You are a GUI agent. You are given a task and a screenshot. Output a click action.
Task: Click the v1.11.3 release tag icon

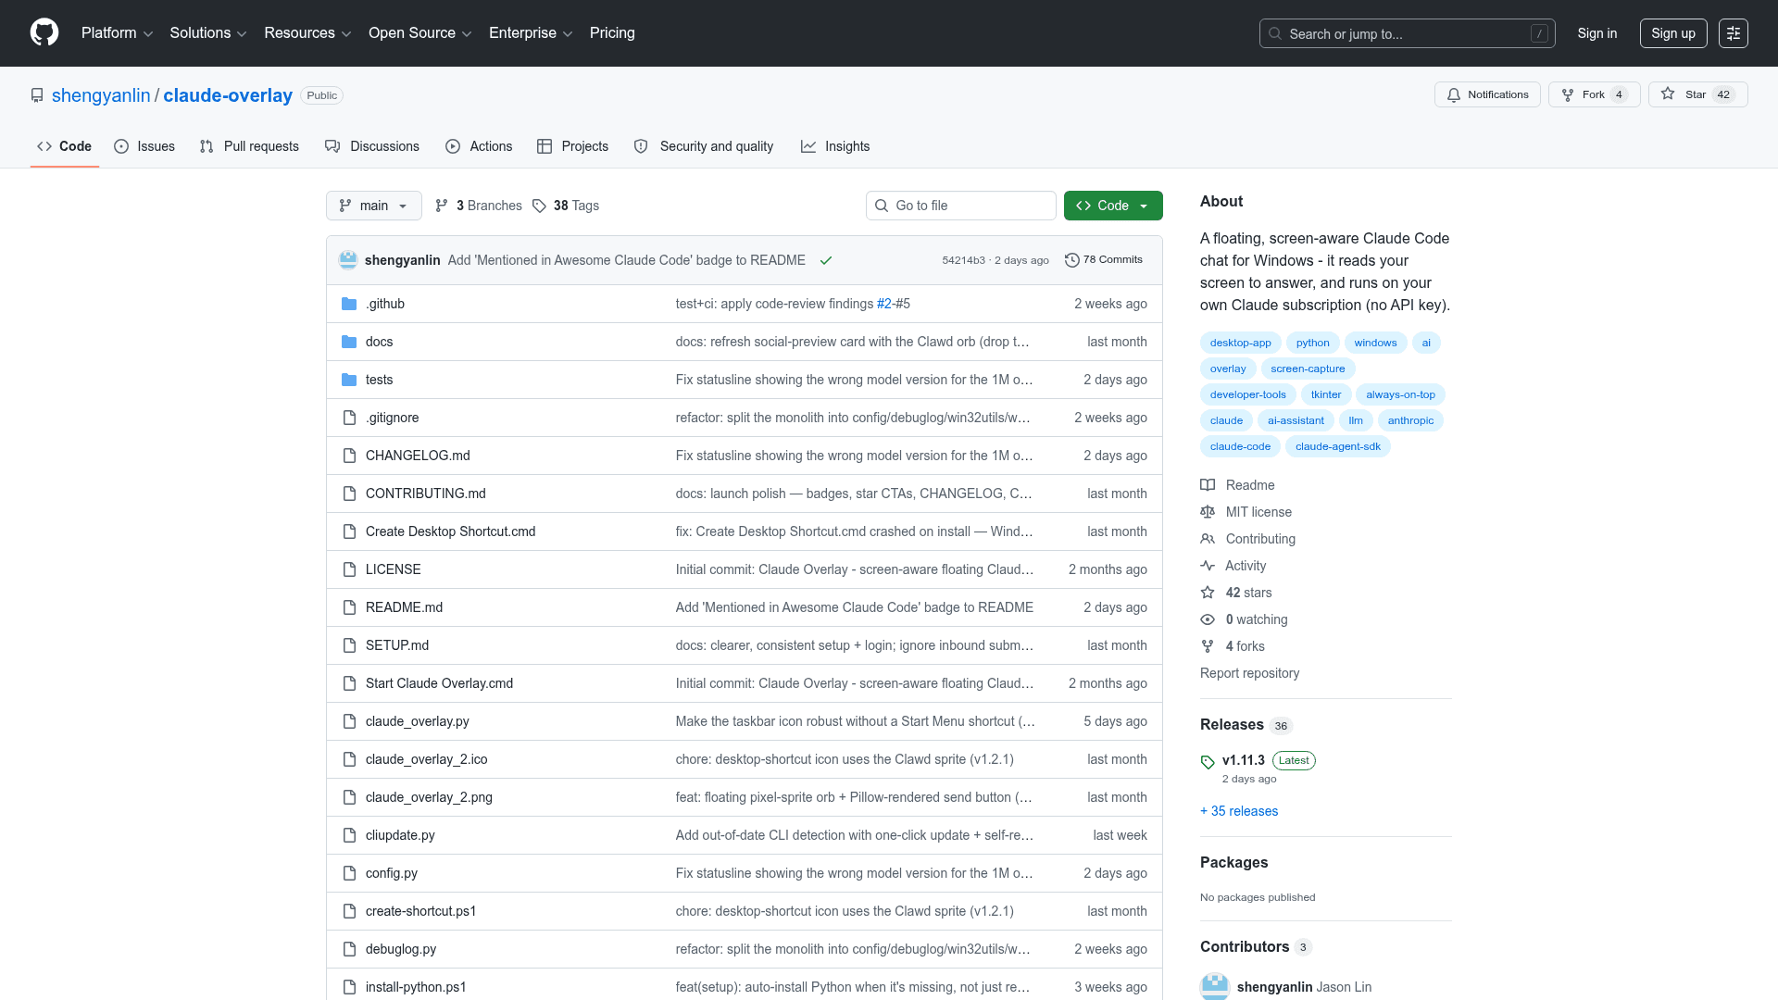click(x=1208, y=762)
